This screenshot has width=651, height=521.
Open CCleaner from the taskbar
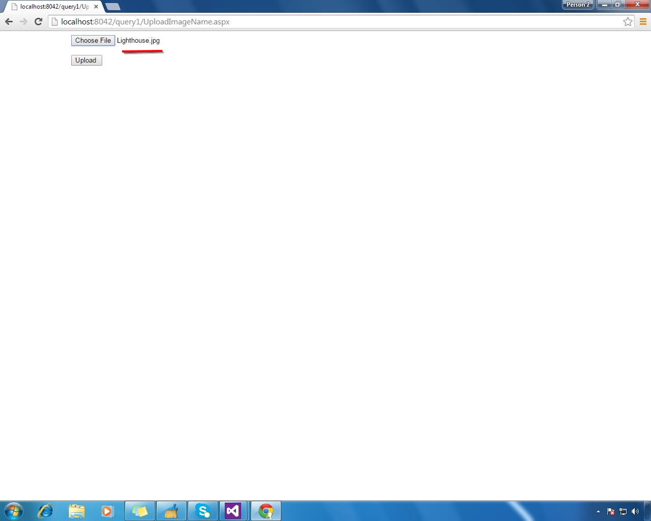(171, 510)
